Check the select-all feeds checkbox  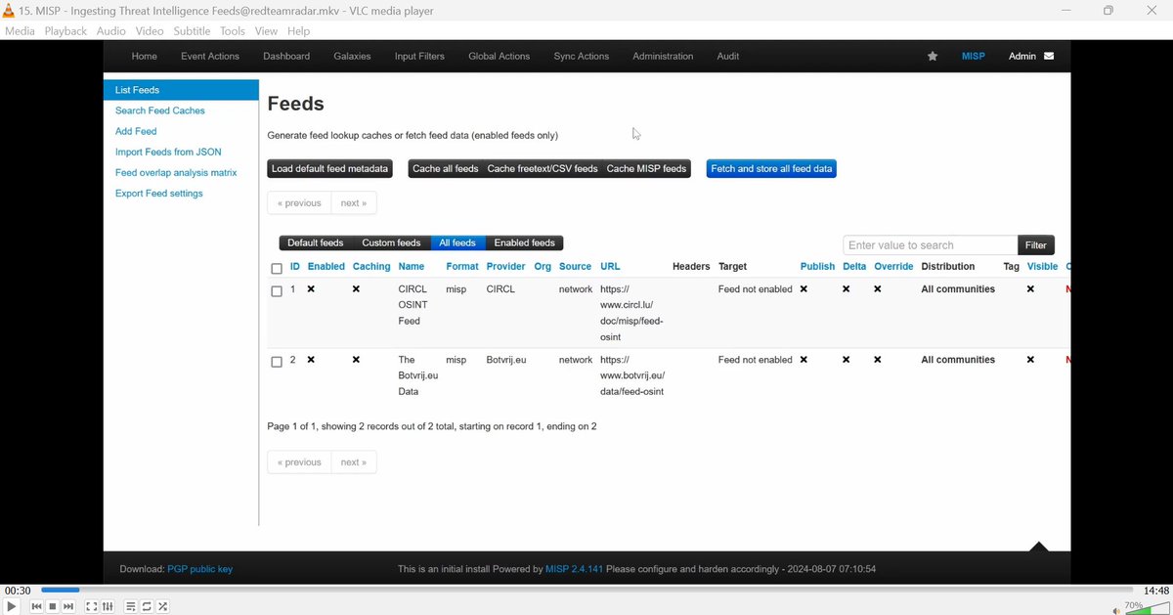pyautogui.click(x=277, y=269)
